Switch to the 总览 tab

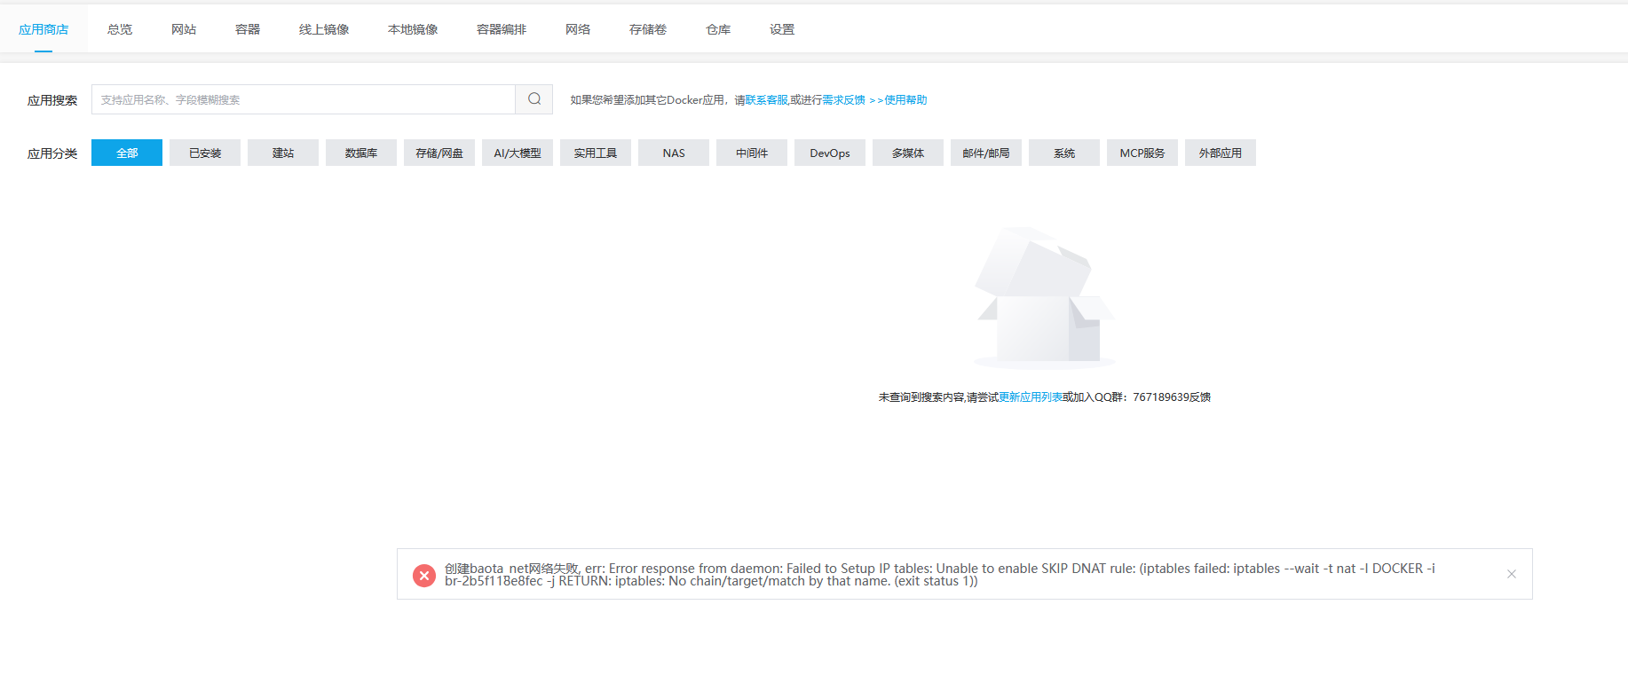[x=120, y=29]
